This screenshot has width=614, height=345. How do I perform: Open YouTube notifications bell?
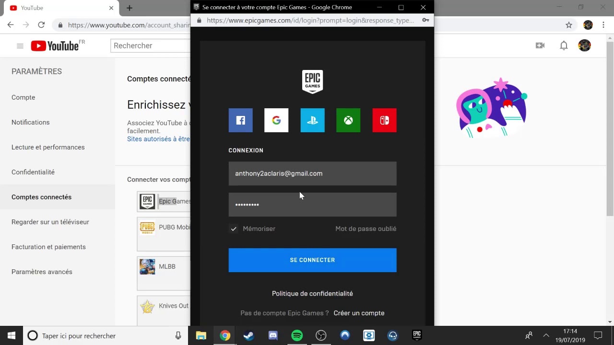[x=564, y=46]
